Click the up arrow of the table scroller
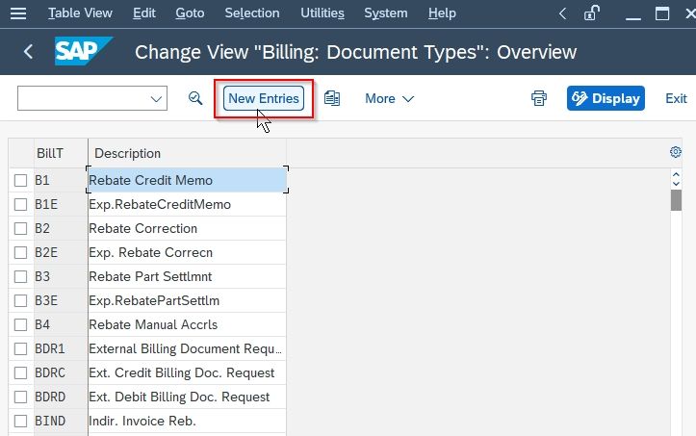Screen dimensions: 696x436 (x=676, y=175)
